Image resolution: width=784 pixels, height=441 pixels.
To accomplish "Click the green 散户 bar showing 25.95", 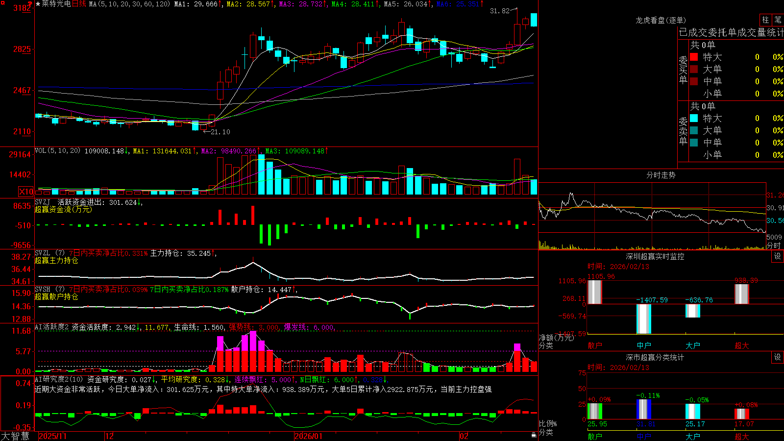I will 595,412.
